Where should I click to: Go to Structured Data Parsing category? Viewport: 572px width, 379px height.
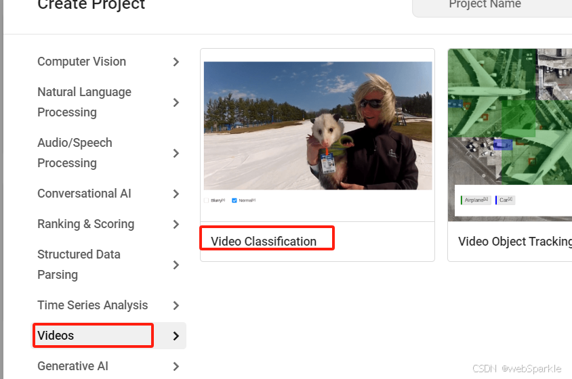(x=79, y=264)
